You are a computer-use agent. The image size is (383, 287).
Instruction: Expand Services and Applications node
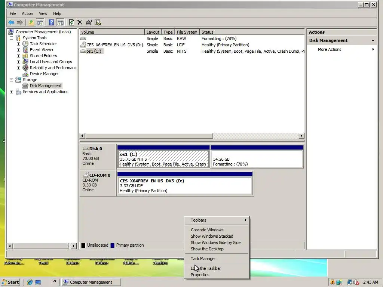point(12,92)
